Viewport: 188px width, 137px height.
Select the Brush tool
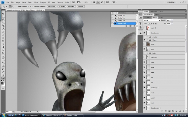[x=3, y=35]
